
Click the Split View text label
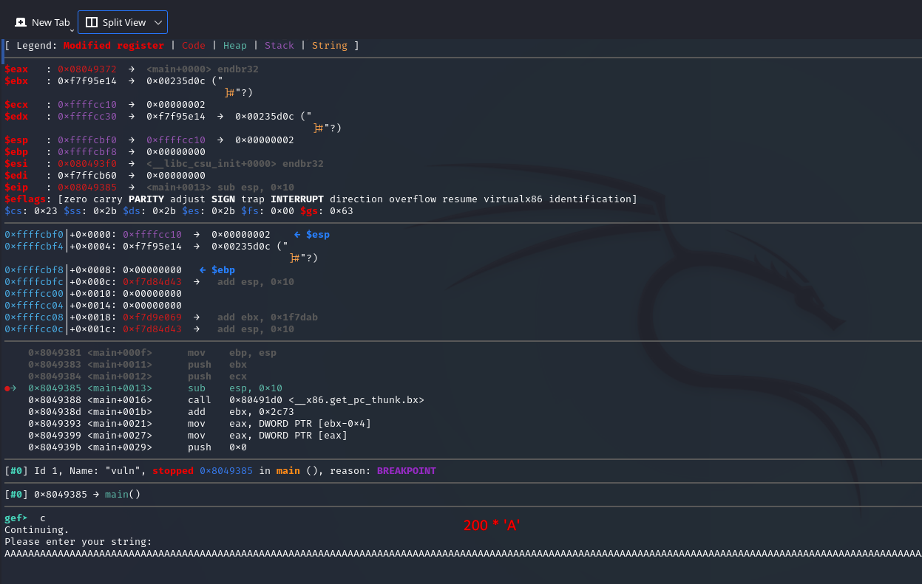pos(124,23)
